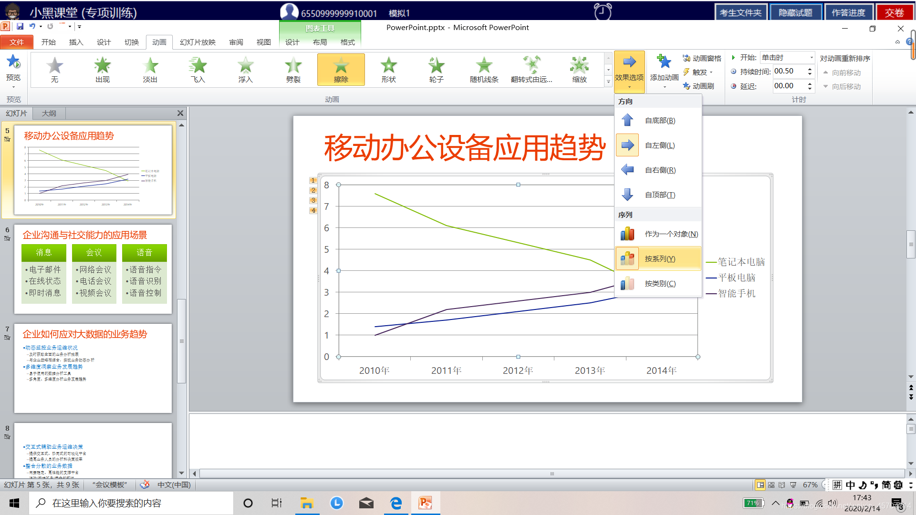Select 添加动画 for the chart
916x515 pixels.
(x=663, y=69)
